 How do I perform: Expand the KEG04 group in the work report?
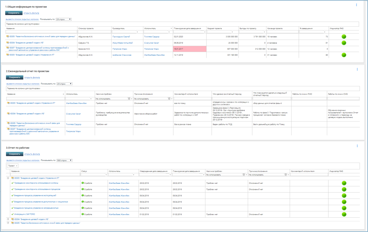[x=8, y=219]
